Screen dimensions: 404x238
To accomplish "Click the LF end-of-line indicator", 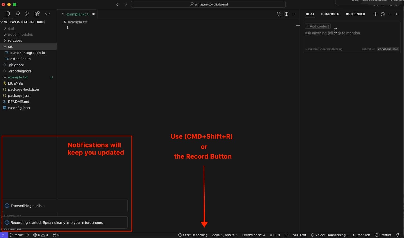I will [286, 235].
